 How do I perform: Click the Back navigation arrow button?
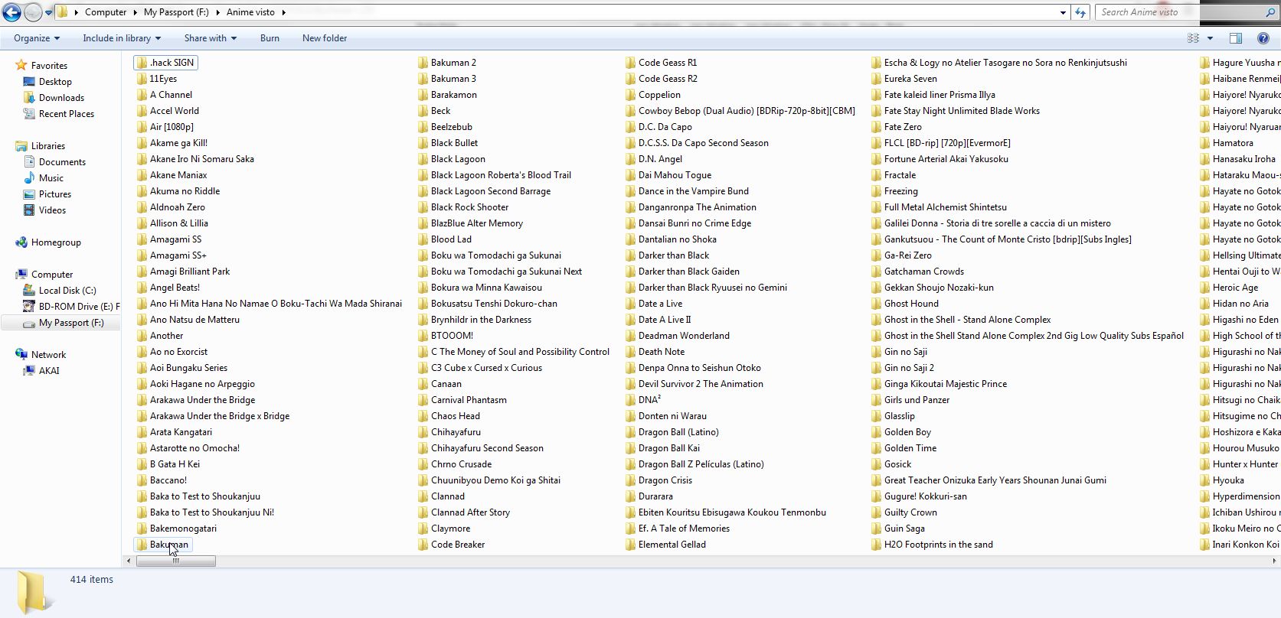point(11,12)
